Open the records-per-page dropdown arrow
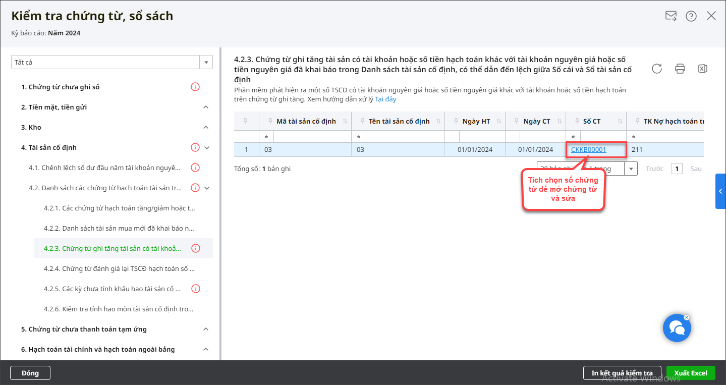 pyautogui.click(x=631, y=169)
